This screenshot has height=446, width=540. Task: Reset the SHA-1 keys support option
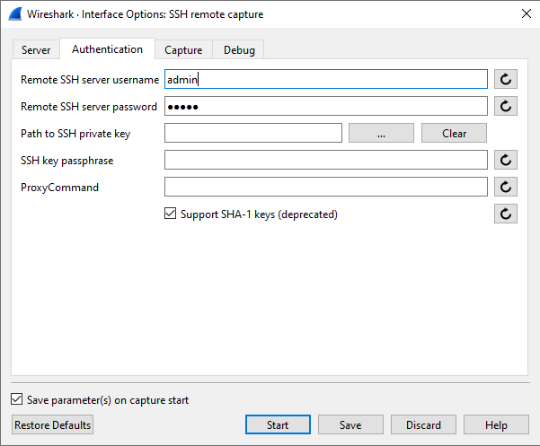[x=506, y=214]
